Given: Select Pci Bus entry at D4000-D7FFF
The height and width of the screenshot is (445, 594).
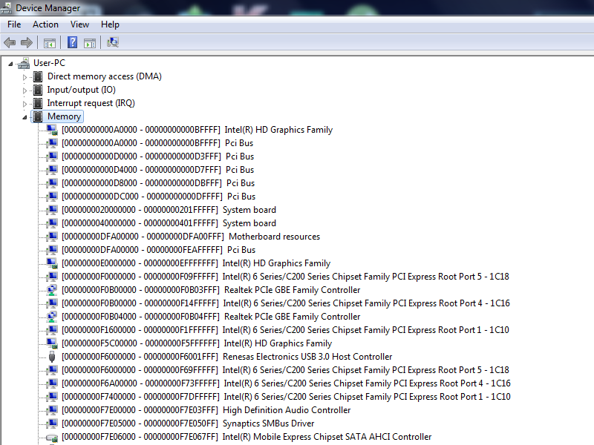Looking at the screenshot, I should pos(158,170).
